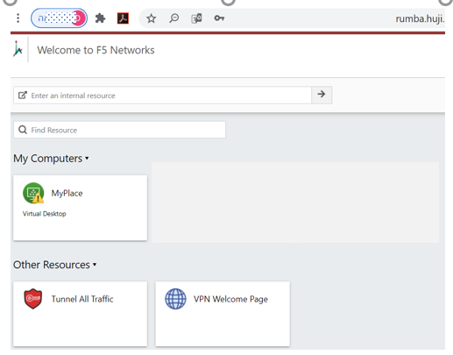Open the VPN Welcome Page link

[x=223, y=314]
